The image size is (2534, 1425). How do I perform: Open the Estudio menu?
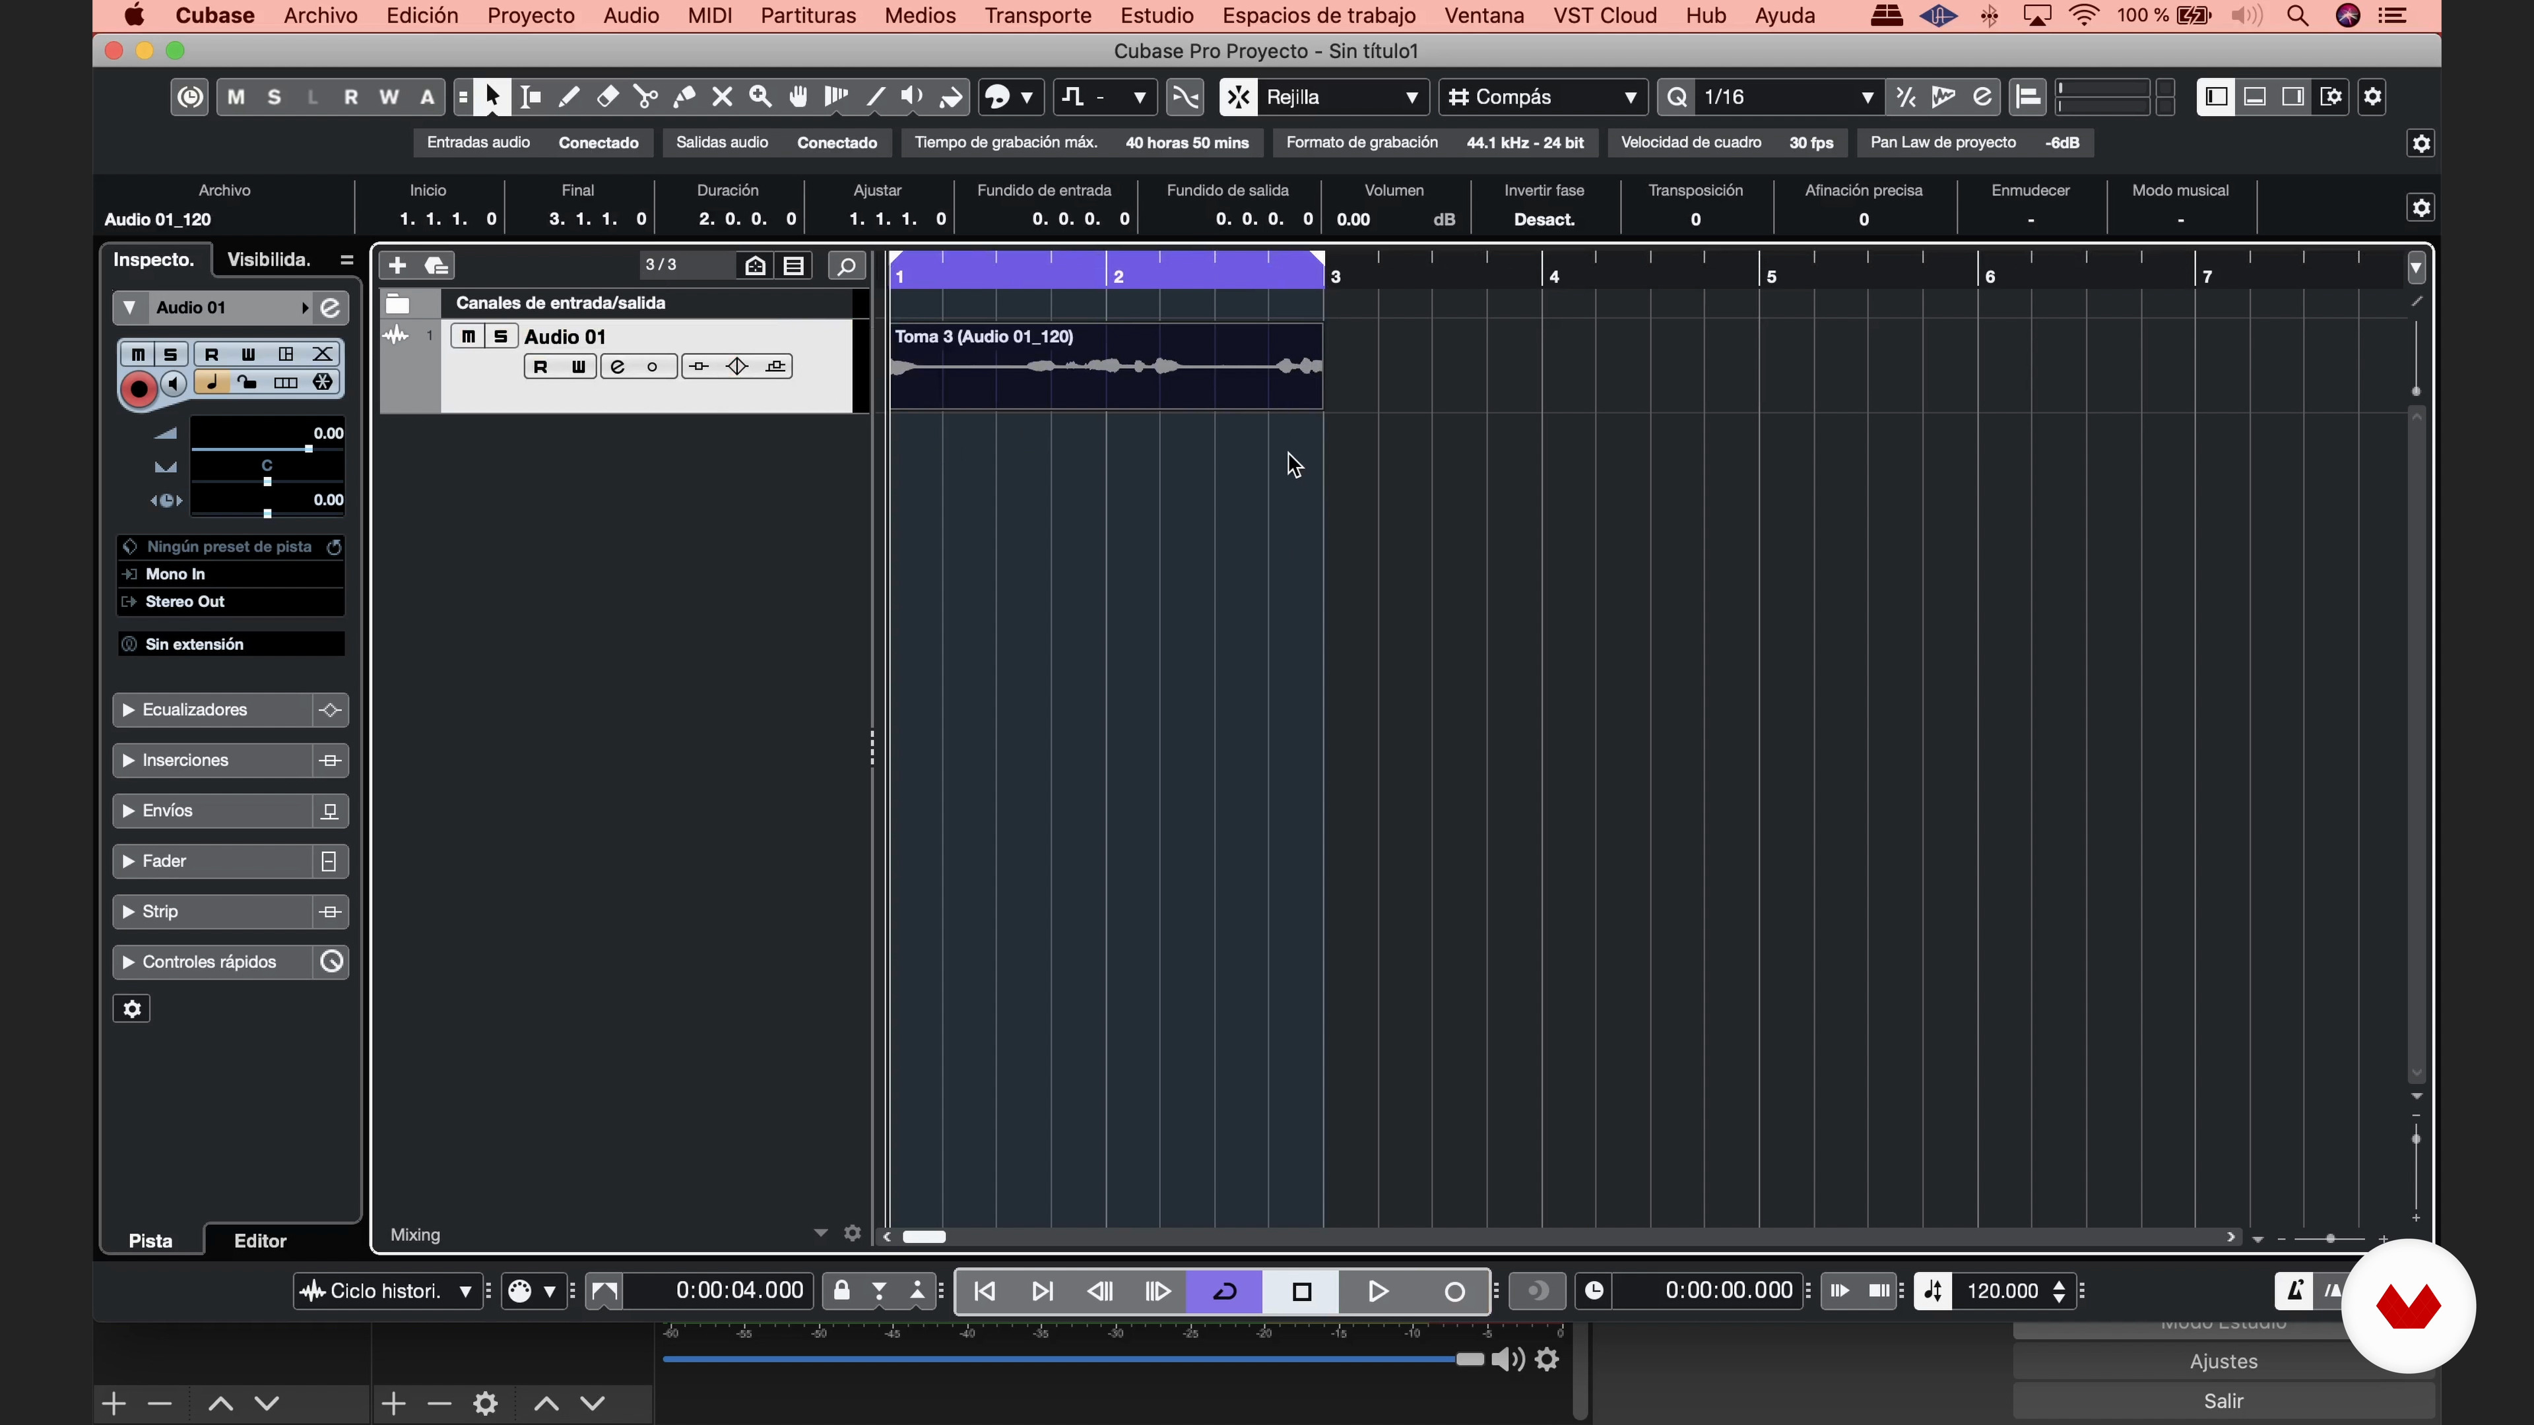[1157, 16]
